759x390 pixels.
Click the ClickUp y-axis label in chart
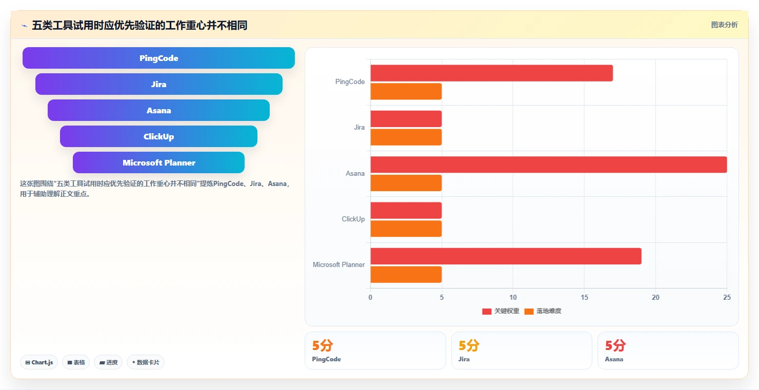pos(353,219)
